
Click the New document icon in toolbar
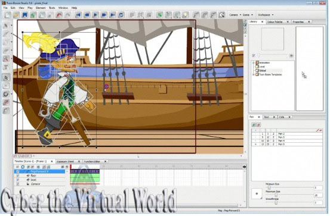(x=8, y=15)
